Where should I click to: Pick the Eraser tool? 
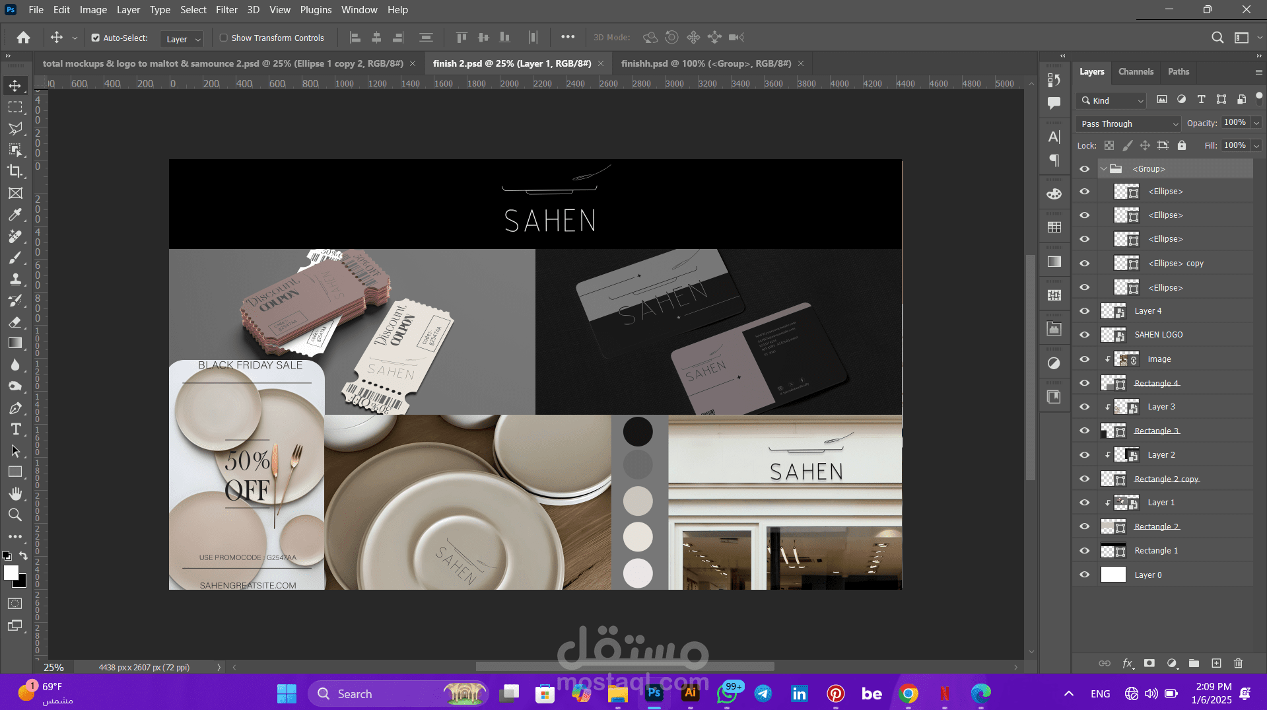tap(15, 322)
